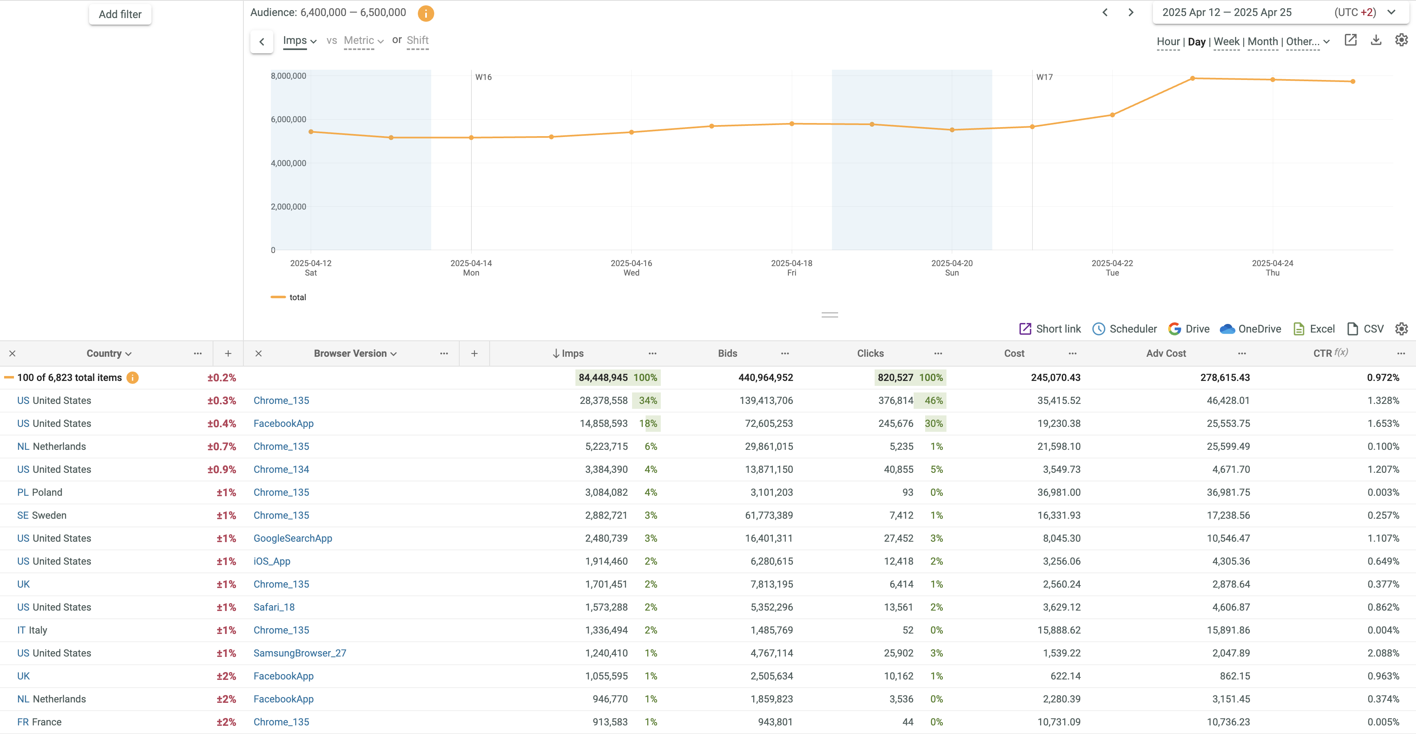Switch chart granularity to Hour
The width and height of the screenshot is (1416, 734).
click(x=1168, y=42)
